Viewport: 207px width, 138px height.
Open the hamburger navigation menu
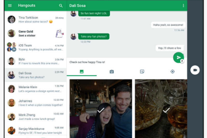[10, 6]
